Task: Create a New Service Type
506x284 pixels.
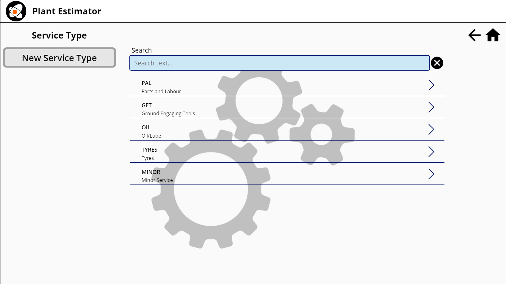Action: (x=59, y=57)
